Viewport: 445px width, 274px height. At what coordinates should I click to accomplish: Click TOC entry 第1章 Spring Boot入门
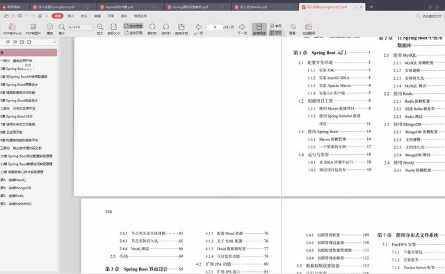[332, 52]
